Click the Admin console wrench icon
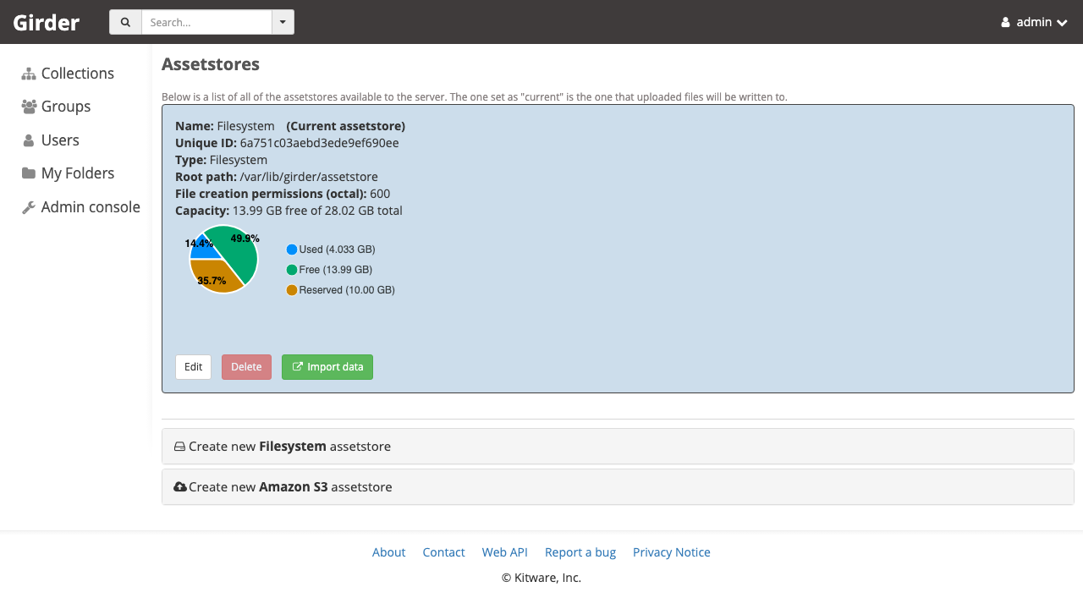 point(29,207)
